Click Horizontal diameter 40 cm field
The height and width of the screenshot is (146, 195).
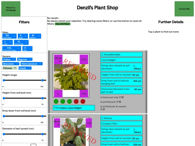coord(121,90)
